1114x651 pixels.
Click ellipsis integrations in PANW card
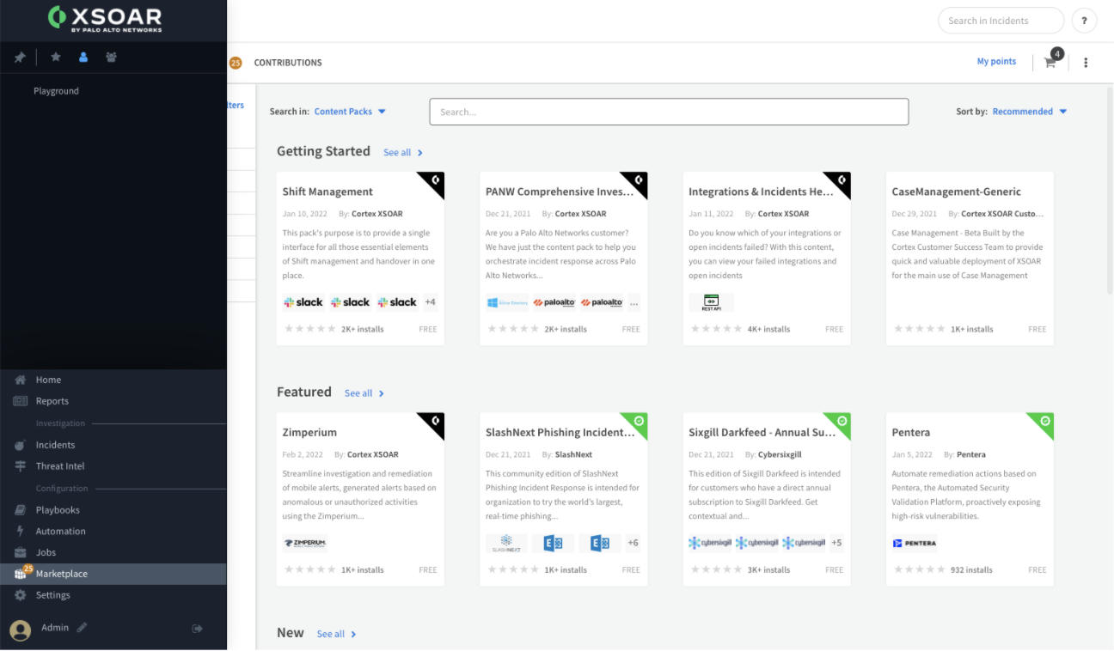pyautogui.click(x=634, y=303)
